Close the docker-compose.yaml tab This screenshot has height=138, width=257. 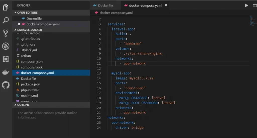166,5
